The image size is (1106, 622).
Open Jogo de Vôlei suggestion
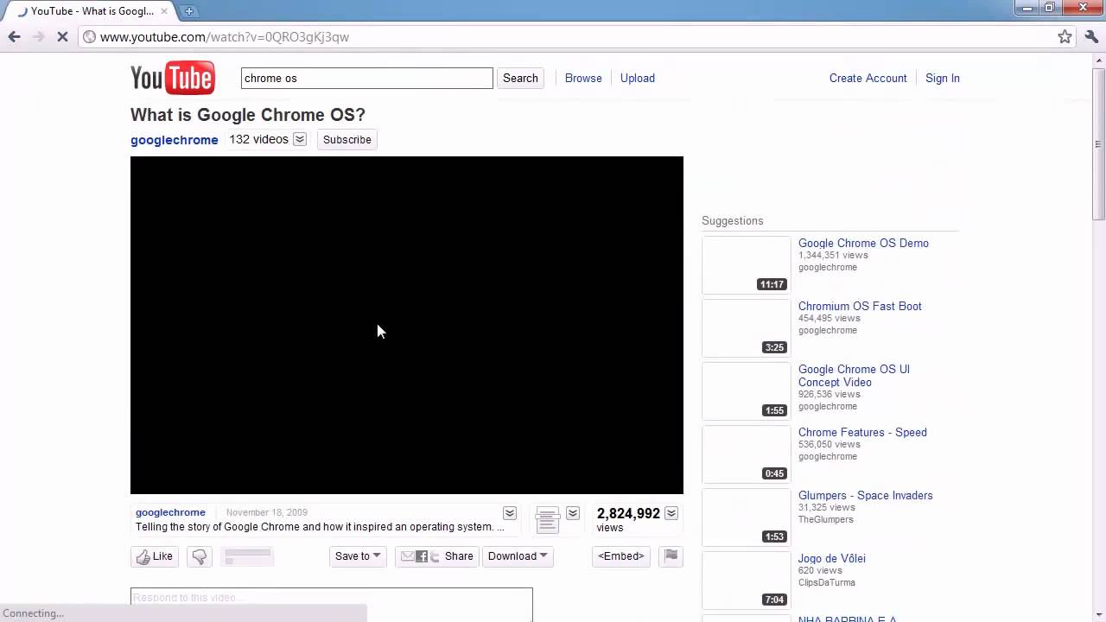coord(832,558)
